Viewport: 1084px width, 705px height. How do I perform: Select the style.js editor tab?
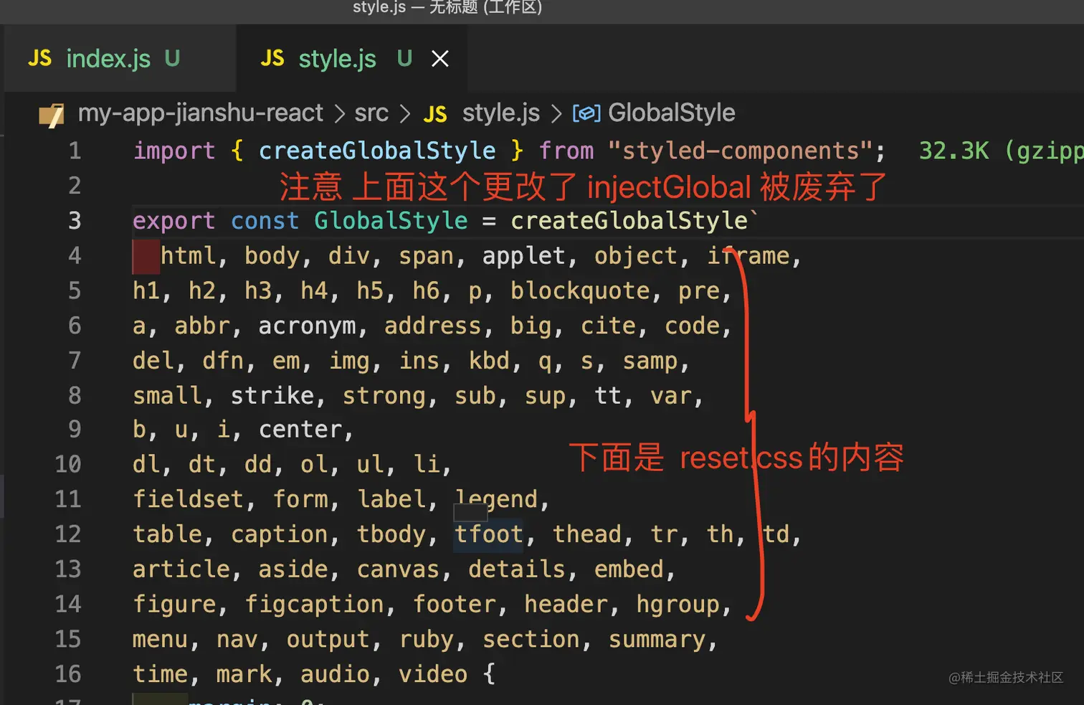[352, 59]
